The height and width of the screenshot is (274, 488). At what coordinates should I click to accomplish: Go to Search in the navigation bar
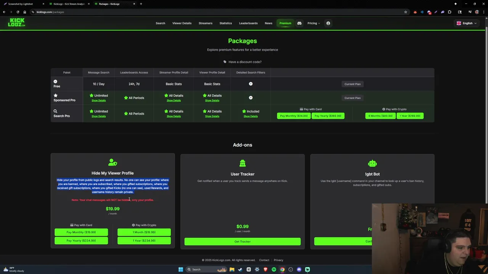coord(160,23)
